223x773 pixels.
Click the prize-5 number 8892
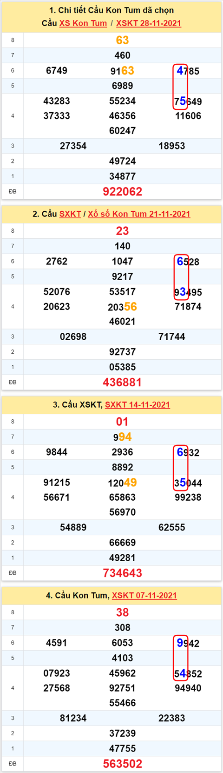[123, 467]
